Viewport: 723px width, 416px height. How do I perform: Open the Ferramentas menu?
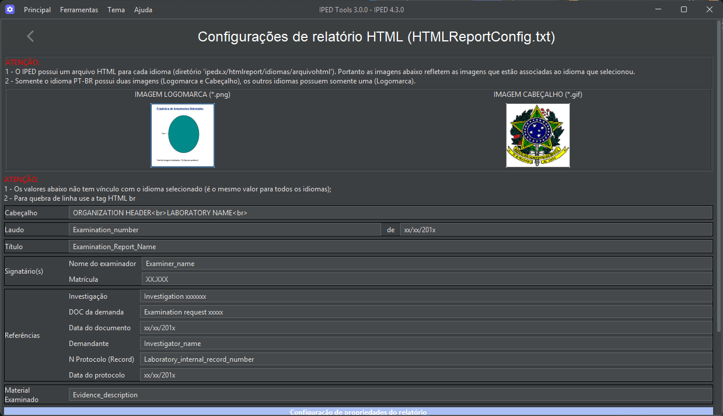click(79, 9)
